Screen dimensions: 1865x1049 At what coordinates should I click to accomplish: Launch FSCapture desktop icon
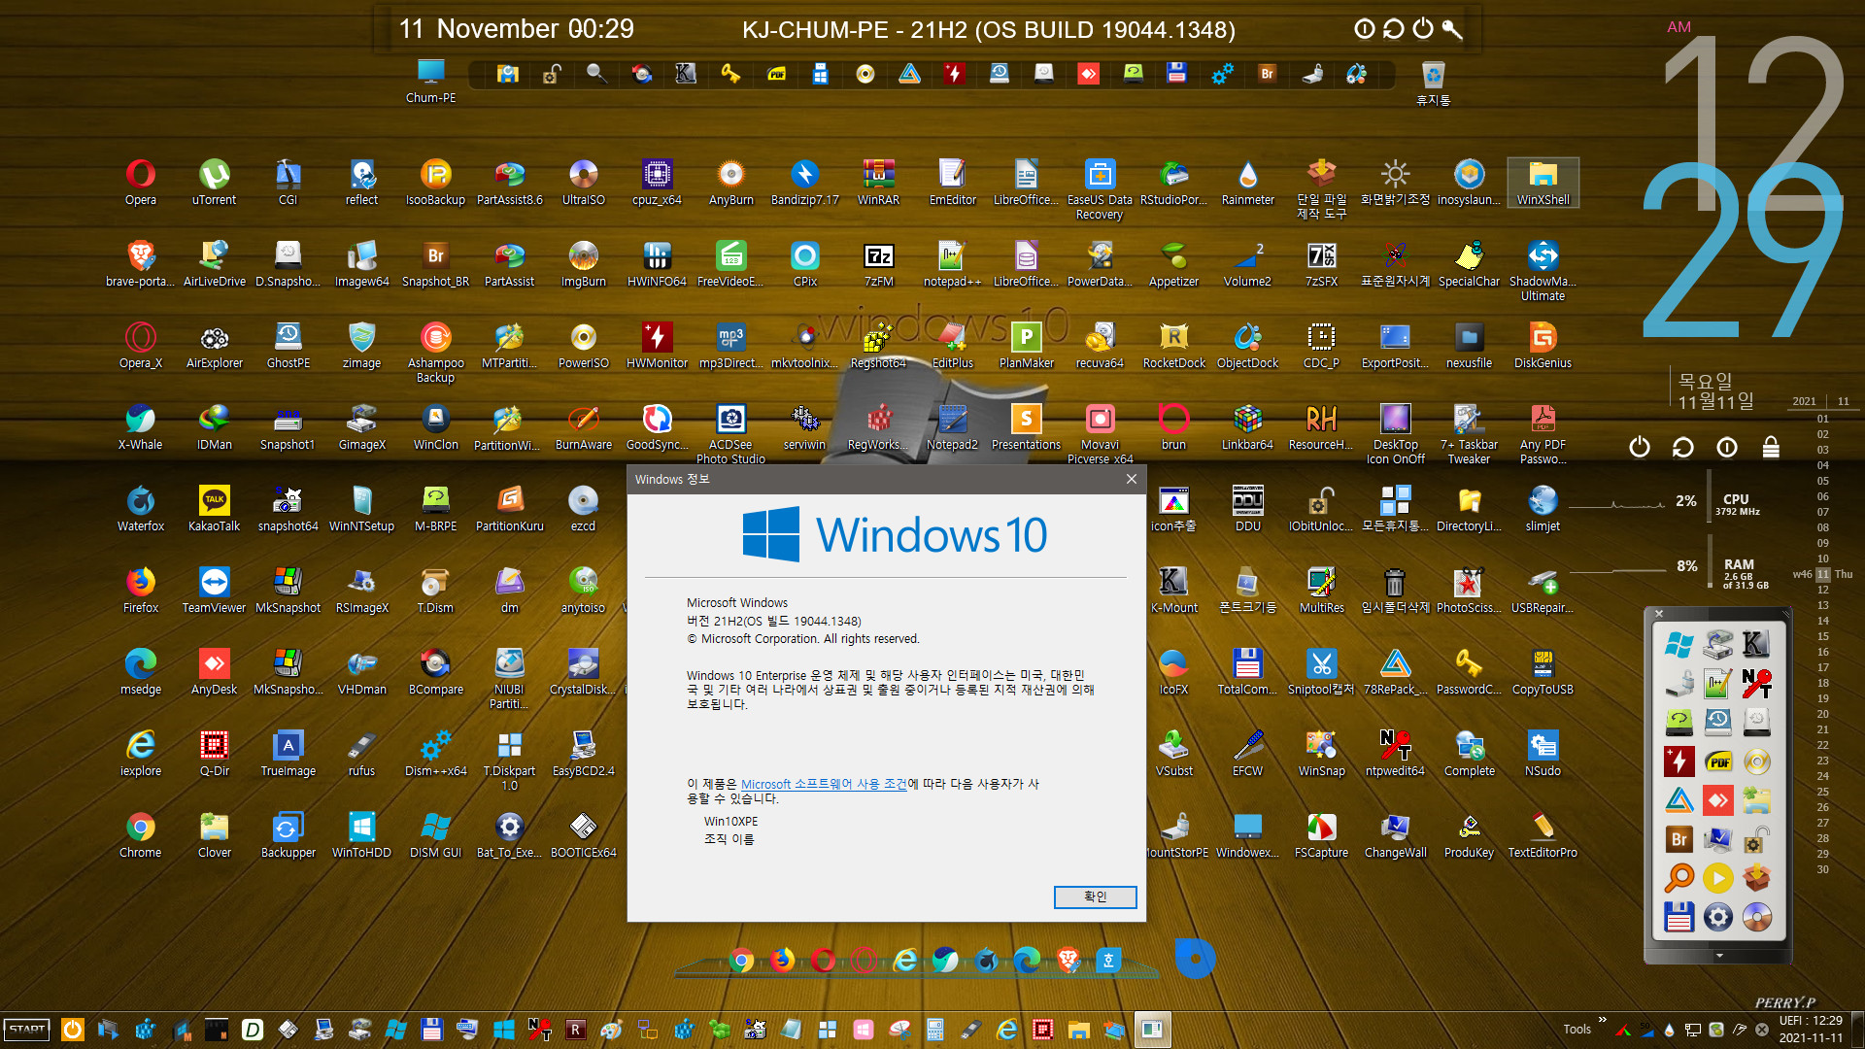pos(1322,834)
